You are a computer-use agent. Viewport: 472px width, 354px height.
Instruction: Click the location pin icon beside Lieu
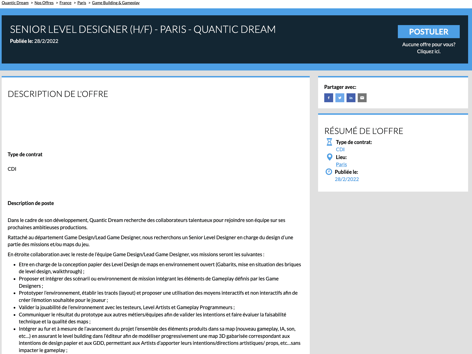coord(329,157)
